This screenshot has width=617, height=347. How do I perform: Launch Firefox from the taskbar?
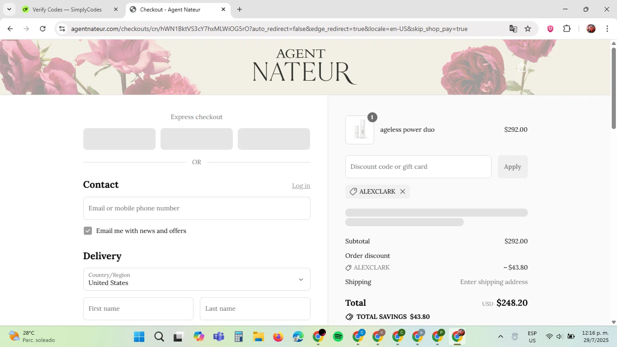tap(278, 337)
